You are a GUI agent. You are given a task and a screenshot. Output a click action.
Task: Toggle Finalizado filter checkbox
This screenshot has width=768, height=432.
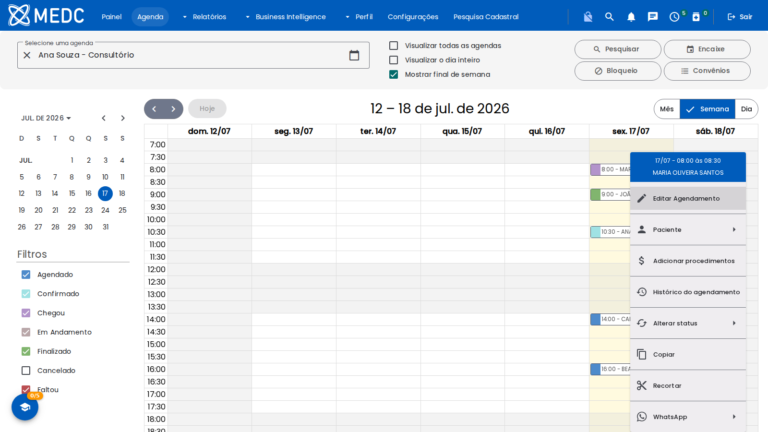point(26,351)
